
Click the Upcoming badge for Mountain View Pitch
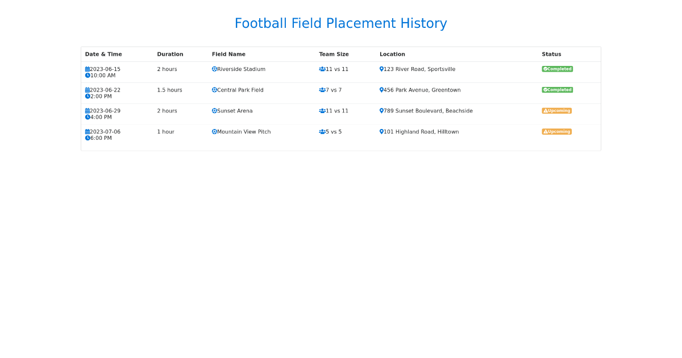click(x=556, y=131)
